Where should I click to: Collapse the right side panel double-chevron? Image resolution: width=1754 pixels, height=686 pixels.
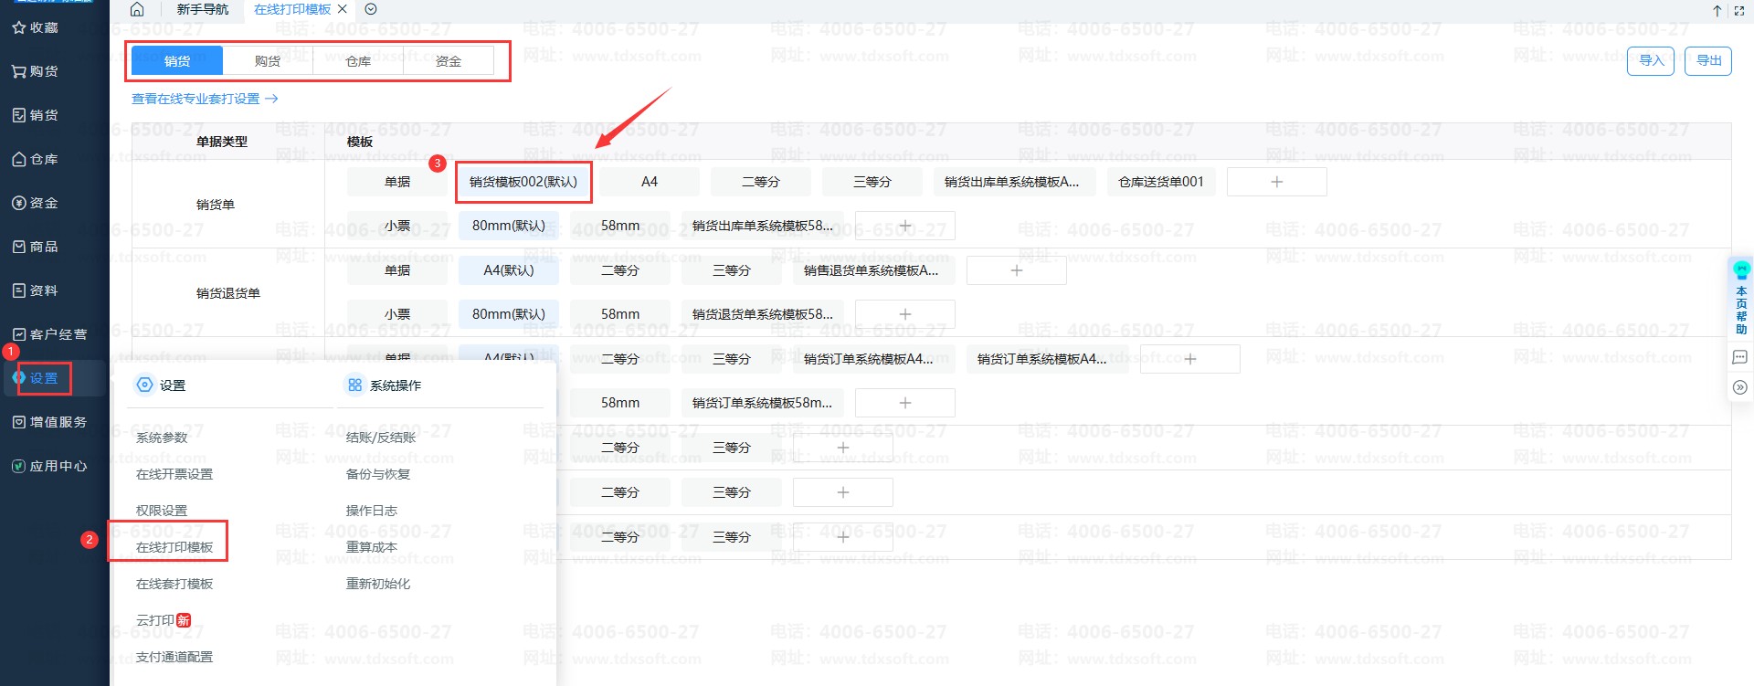coord(1740,387)
